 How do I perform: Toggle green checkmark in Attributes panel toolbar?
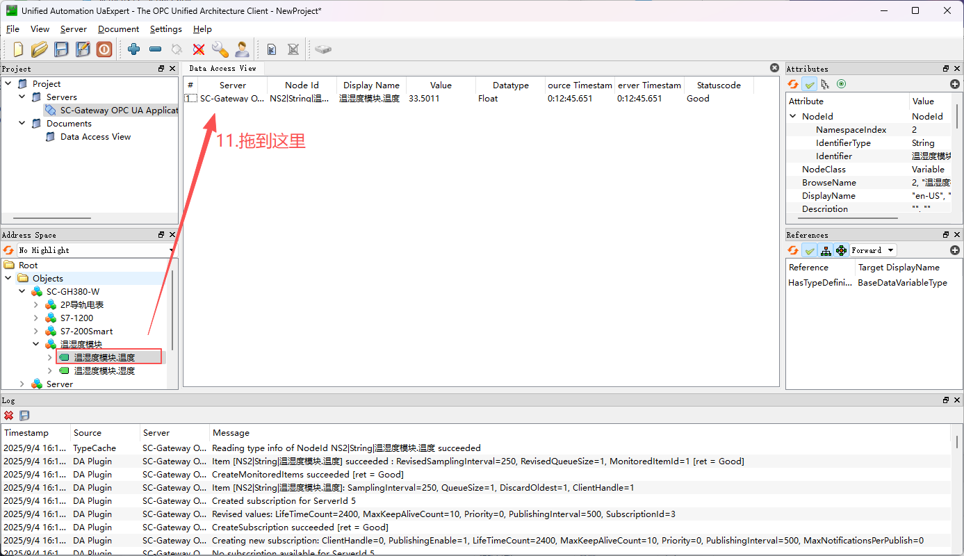click(x=809, y=84)
